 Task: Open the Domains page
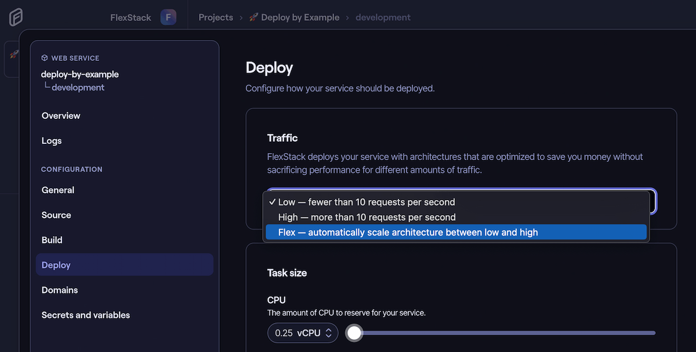pyautogui.click(x=60, y=289)
